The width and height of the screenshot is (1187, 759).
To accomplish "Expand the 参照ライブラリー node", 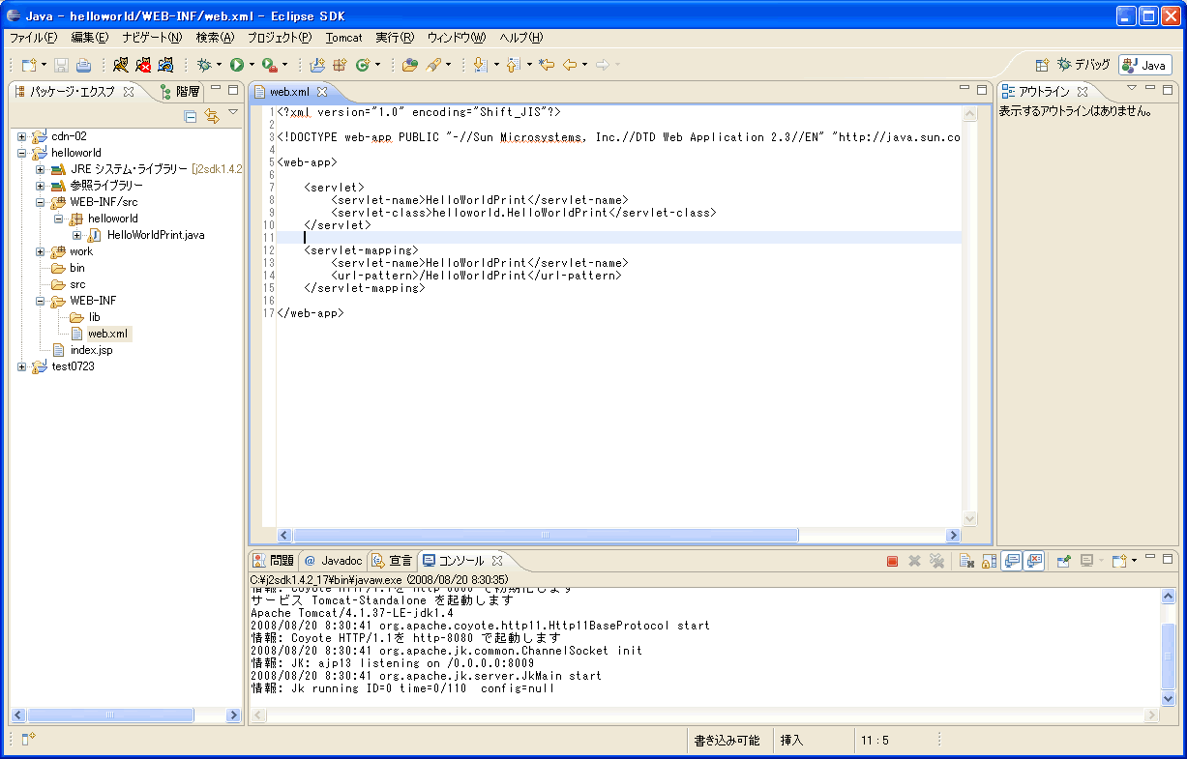I will pos(40,186).
